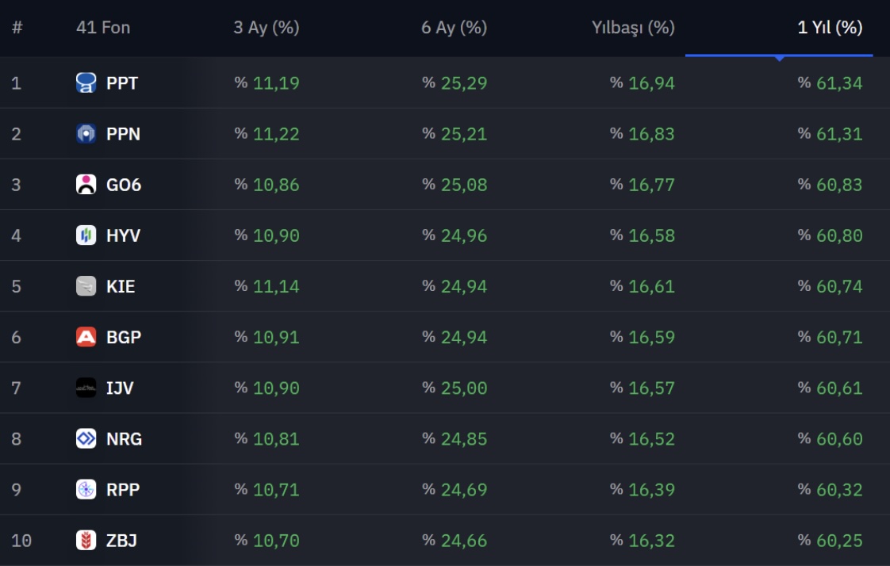
Task: Sort by the Yılbaşı (%) column
Action: click(x=633, y=27)
